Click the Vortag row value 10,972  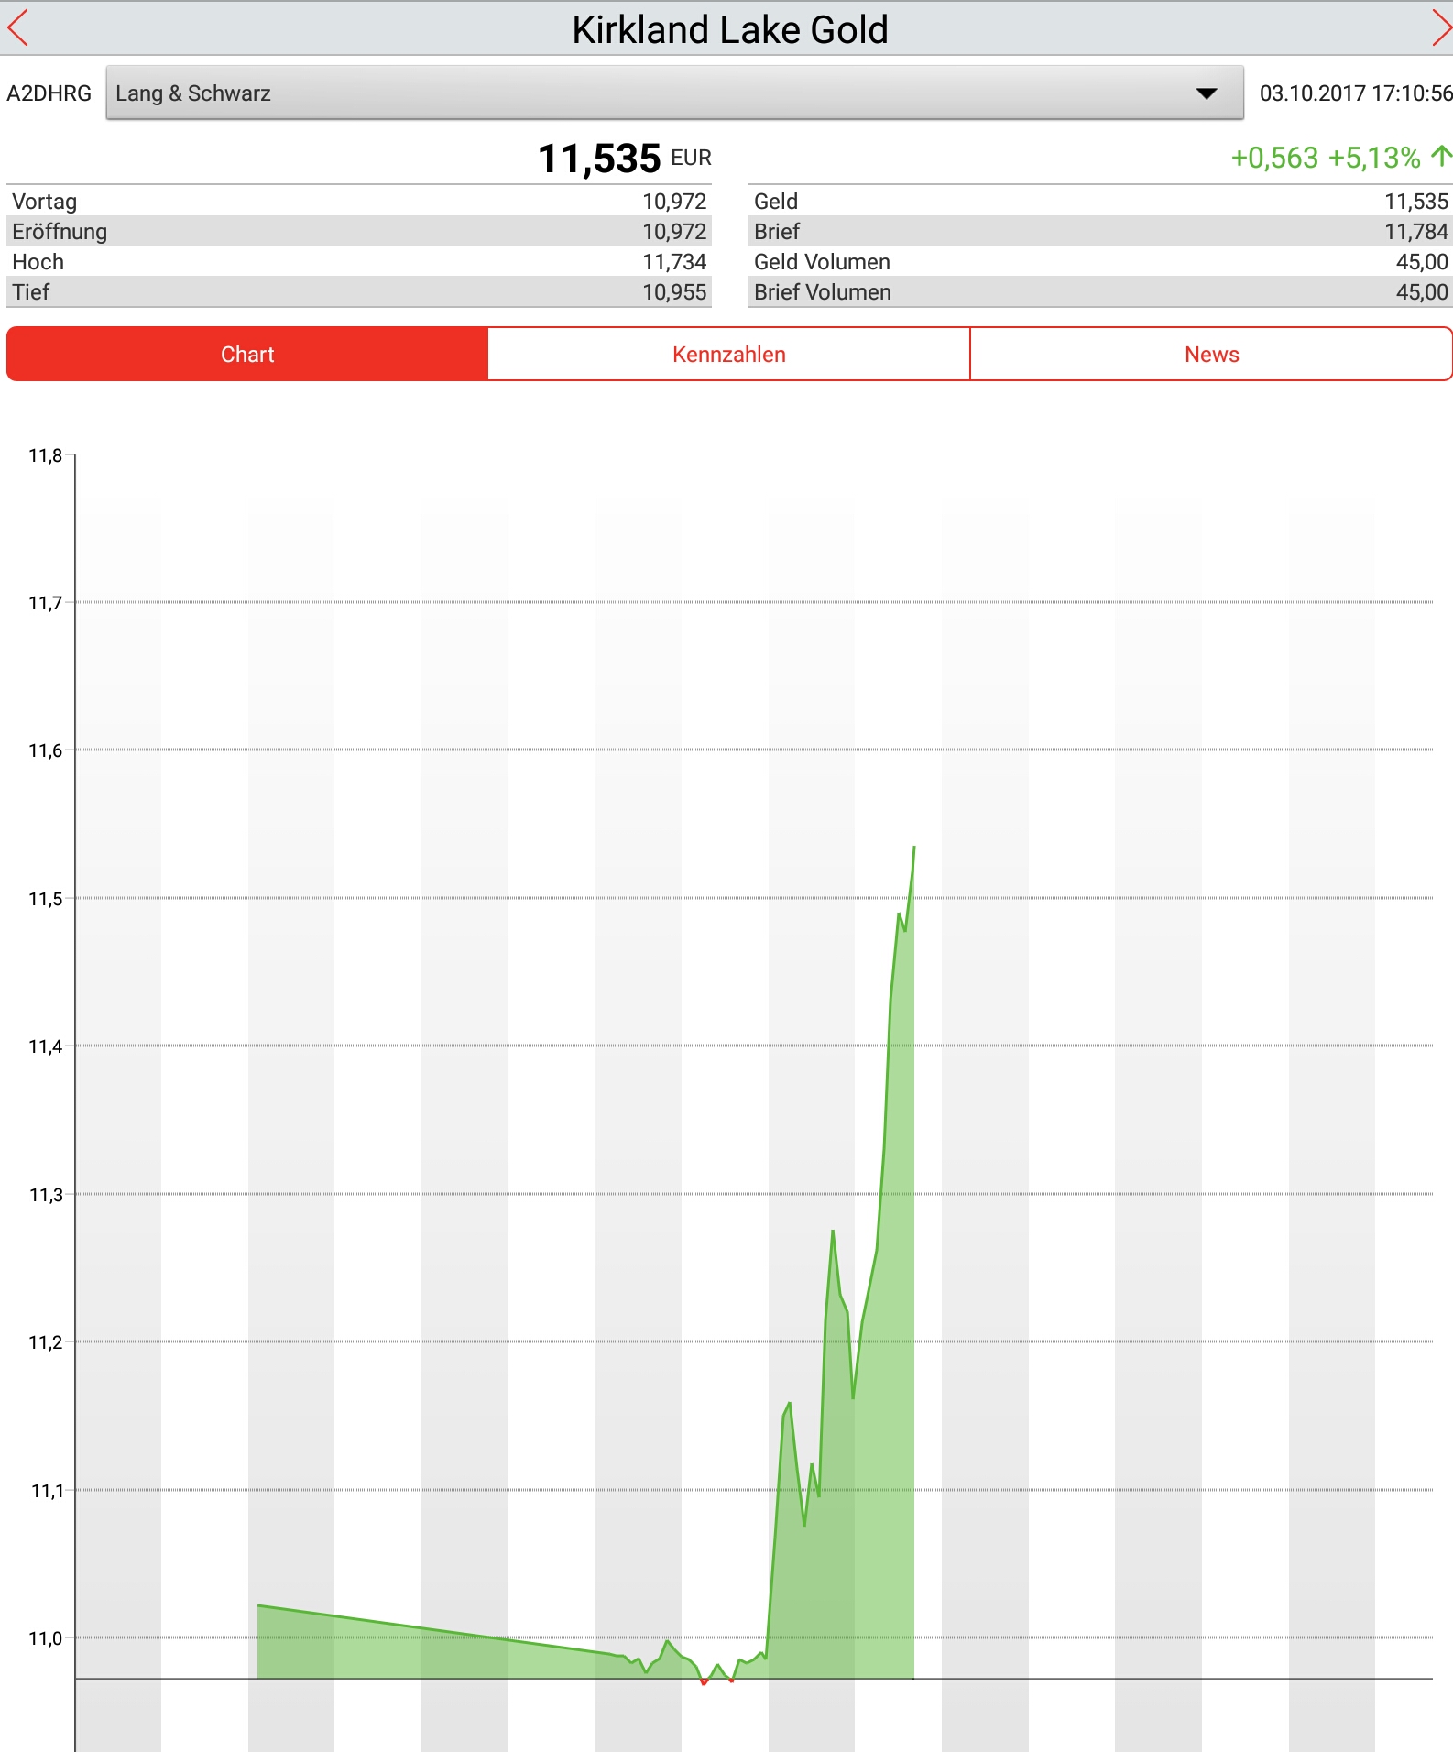674,202
